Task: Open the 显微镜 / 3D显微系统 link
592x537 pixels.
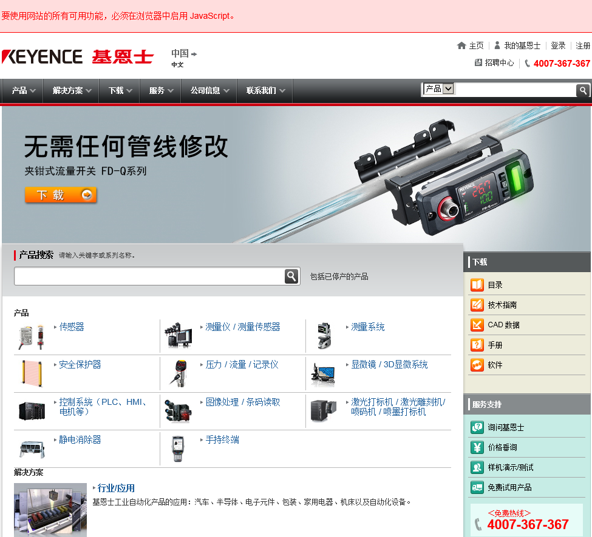Action: click(x=389, y=364)
